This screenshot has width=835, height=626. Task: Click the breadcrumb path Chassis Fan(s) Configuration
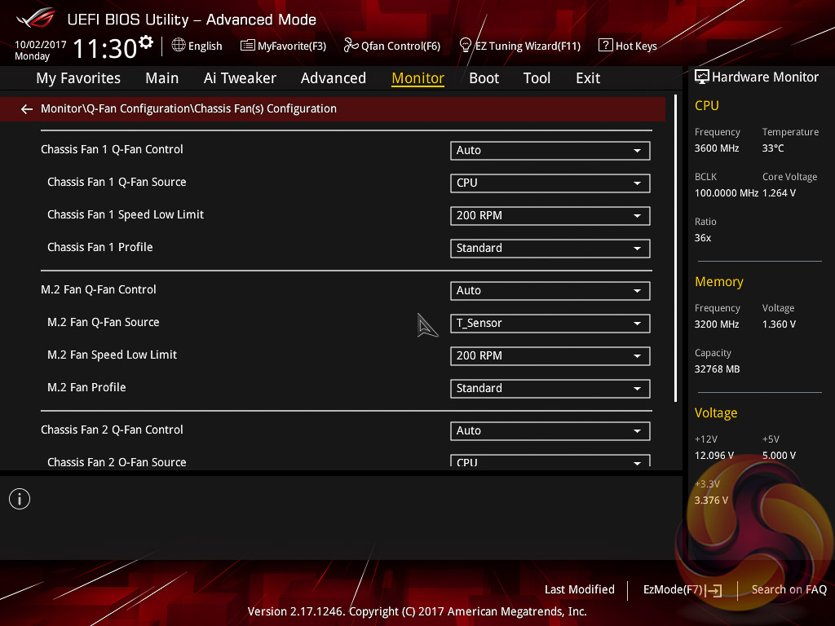(265, 108)
